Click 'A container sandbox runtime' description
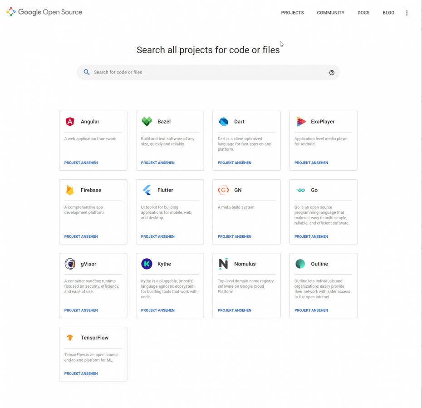Screen dimensions: 422x408 click(92, 286)
